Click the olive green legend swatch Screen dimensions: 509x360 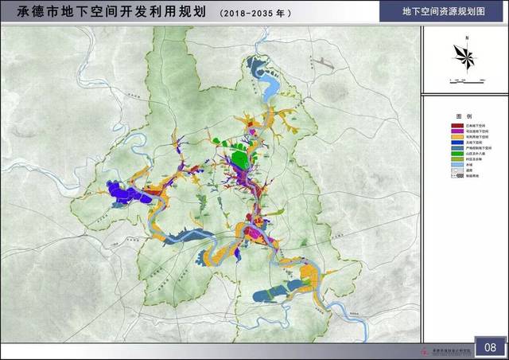pyautogui.click(x=457, y=159)
